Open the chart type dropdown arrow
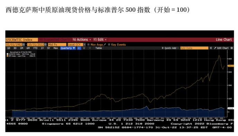This screenshot has width=238, height=136. point(90,48)
